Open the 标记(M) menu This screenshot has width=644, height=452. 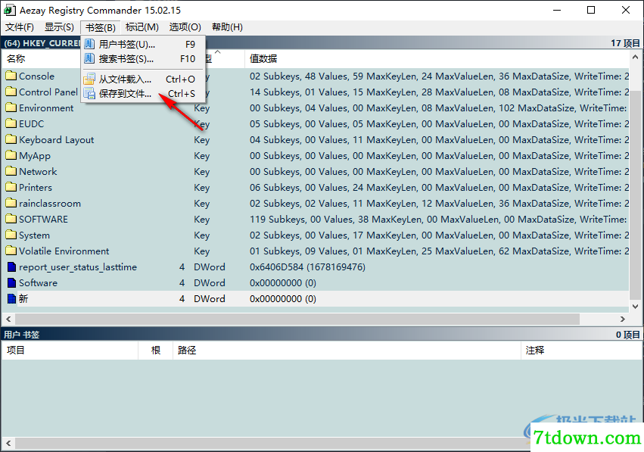(x=142, y=27)
